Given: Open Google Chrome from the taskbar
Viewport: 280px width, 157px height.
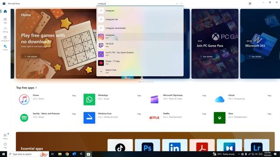Looking at the screenshot, I should click(x=67, y=154).
